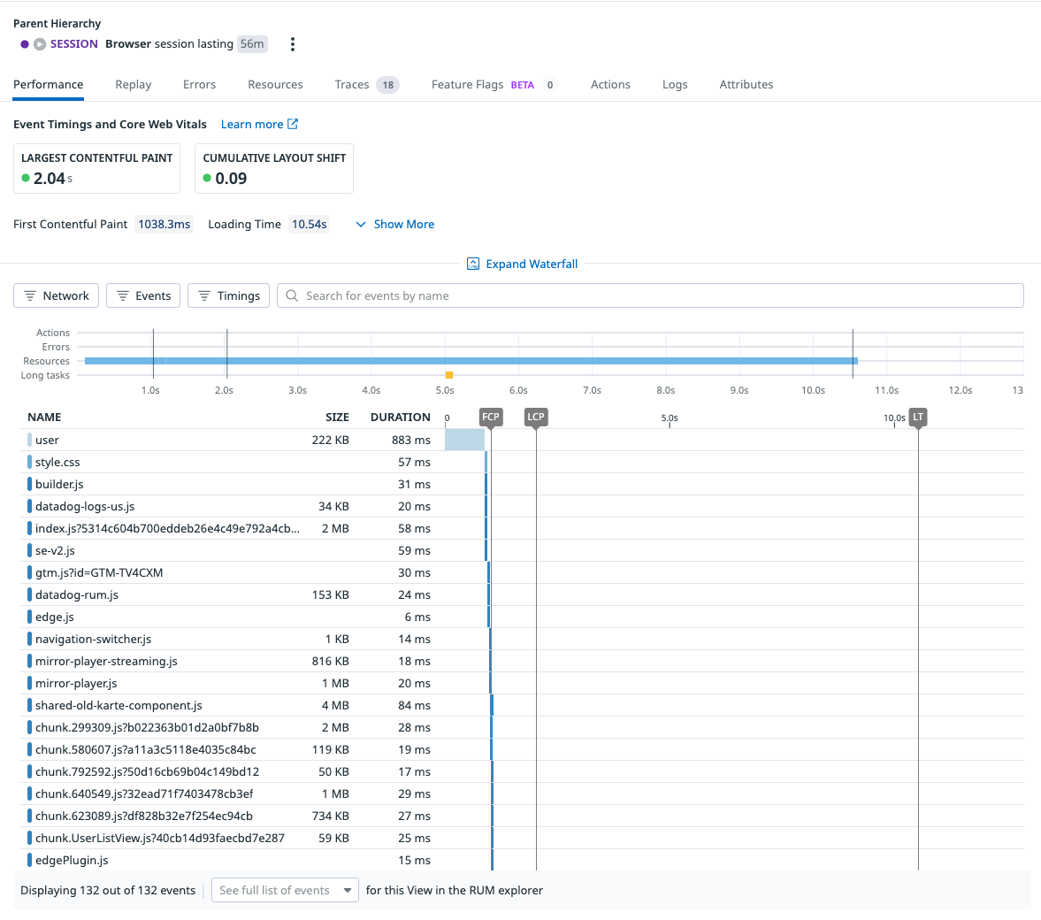Open the Feature Flags tab
Viewport: 1041px width, 920px height.
[467, 85]
